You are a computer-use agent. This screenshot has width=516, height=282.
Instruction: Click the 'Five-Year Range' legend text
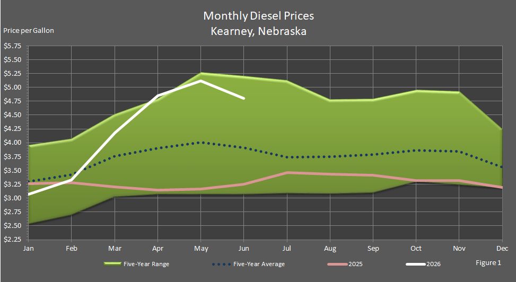[146, 264]
